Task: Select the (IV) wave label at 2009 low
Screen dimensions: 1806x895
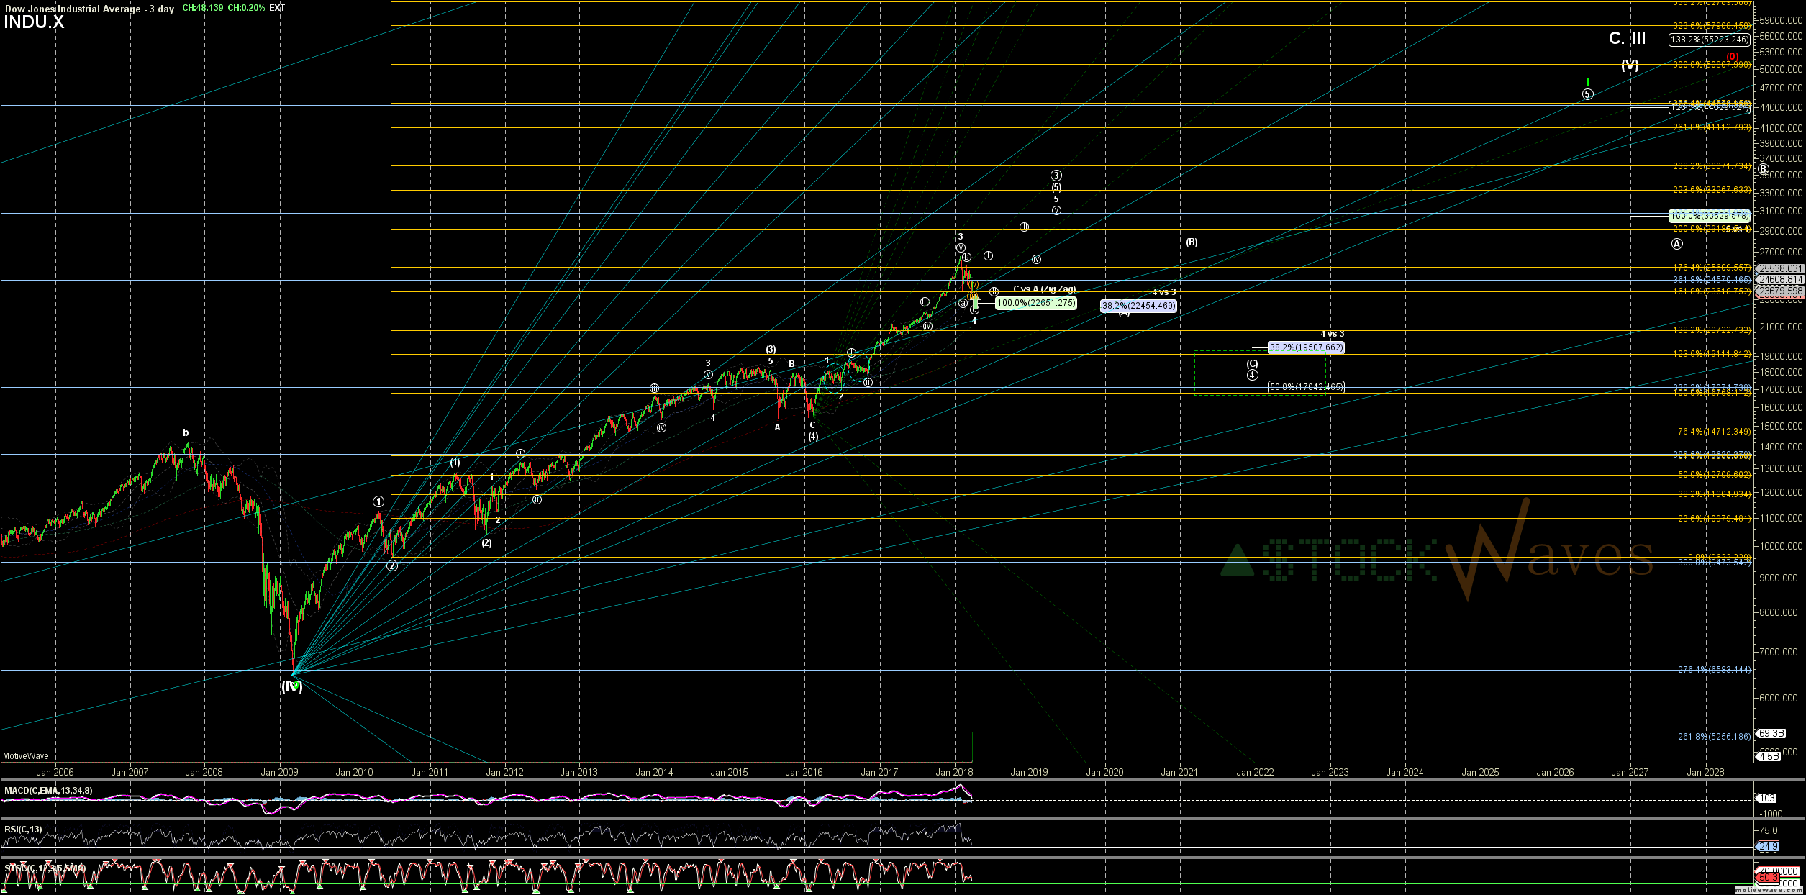Action: 291,686
